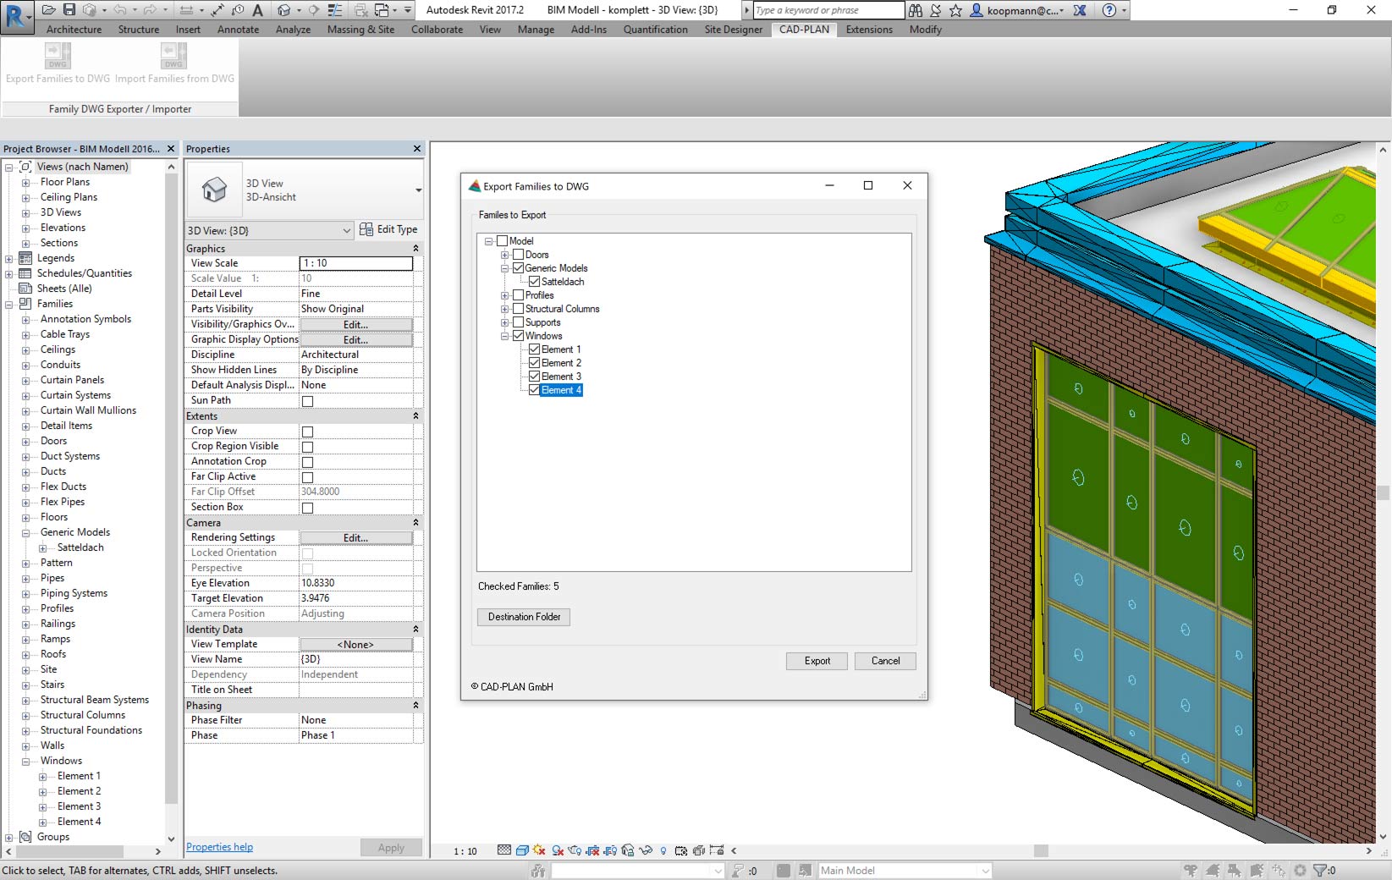Click the Destination Folder button
1392x880 pixels.
[x=524, y=617]
